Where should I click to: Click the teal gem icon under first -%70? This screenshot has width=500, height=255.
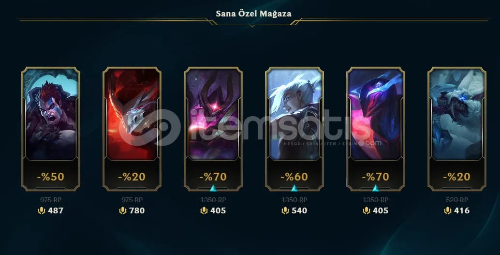[213, 188]
